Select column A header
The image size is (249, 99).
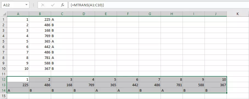click(x=18, y=14)
